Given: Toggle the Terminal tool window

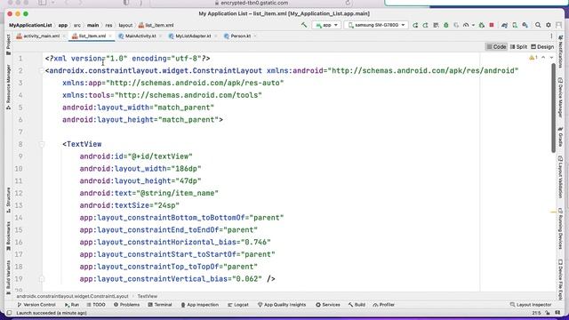Looking at the screenshot, I should [160, 305].
